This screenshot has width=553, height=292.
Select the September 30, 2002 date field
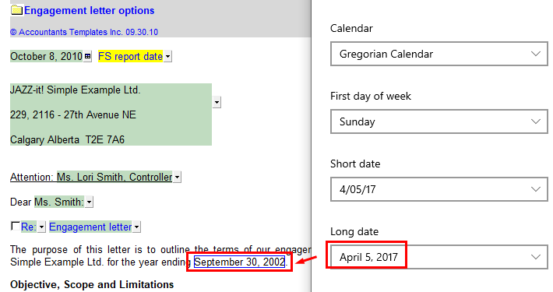239,262
